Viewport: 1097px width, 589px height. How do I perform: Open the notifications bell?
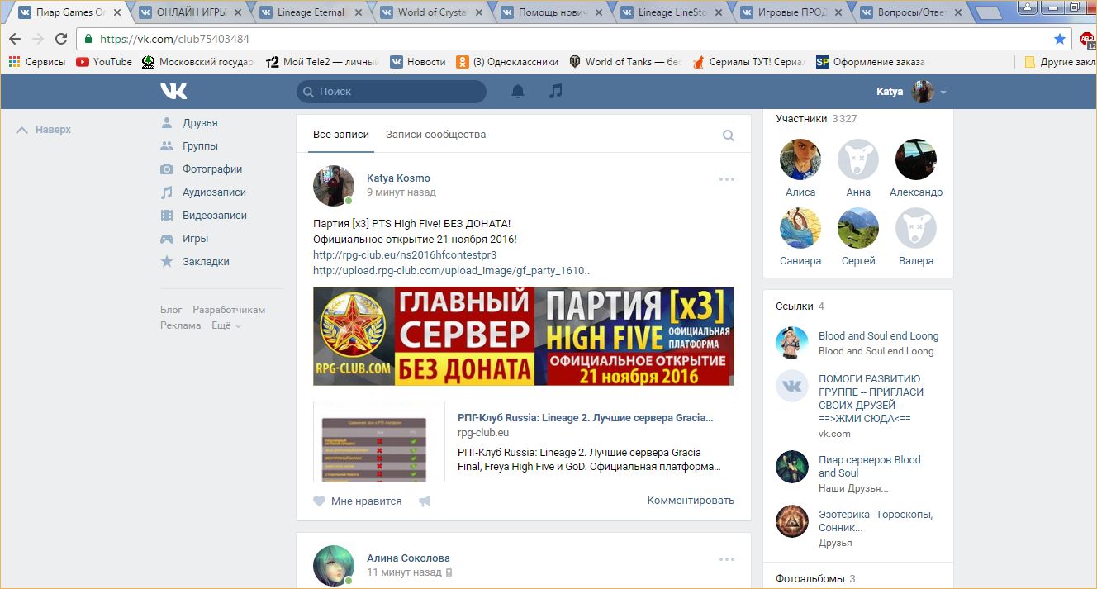(x=518, y=92)
